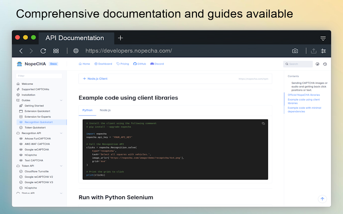This screenshot has width=343, height=214.
Task: Toggle theme icon next to search box
Action: (317, 64)
